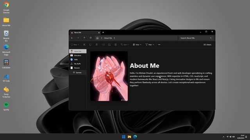Open the more options ellipsis in toolbar

[x=159, y=45]
